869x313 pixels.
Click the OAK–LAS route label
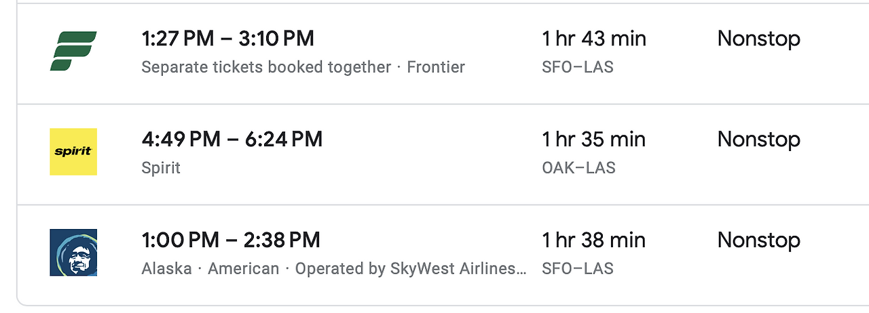tap(578, 168)
